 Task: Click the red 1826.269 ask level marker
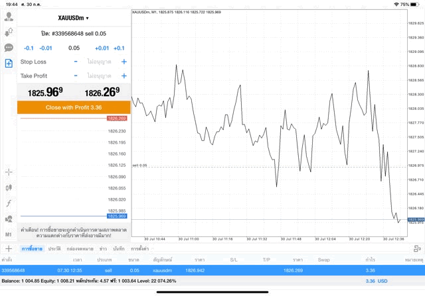coord(117,119)
